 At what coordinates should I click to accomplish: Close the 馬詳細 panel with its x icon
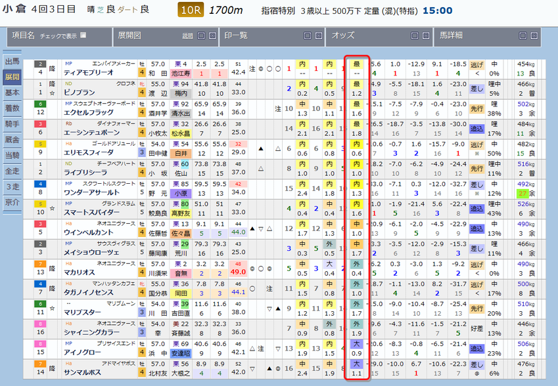click(x=534, y=35)
